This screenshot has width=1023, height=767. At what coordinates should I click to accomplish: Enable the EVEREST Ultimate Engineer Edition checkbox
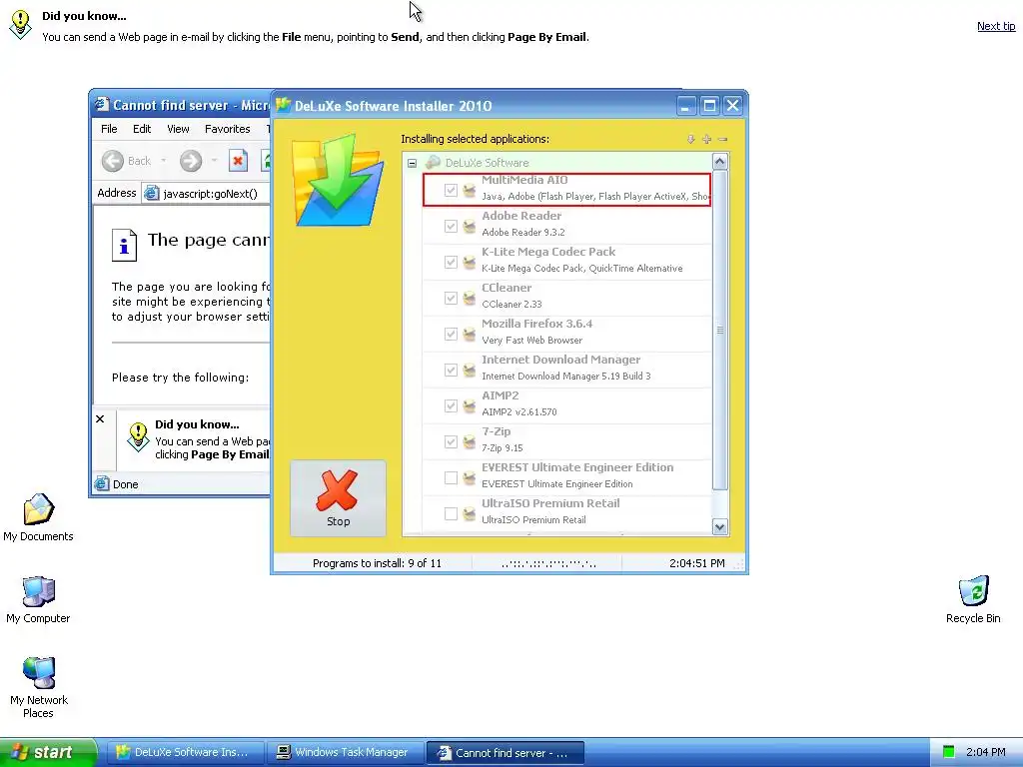[451, 477]
